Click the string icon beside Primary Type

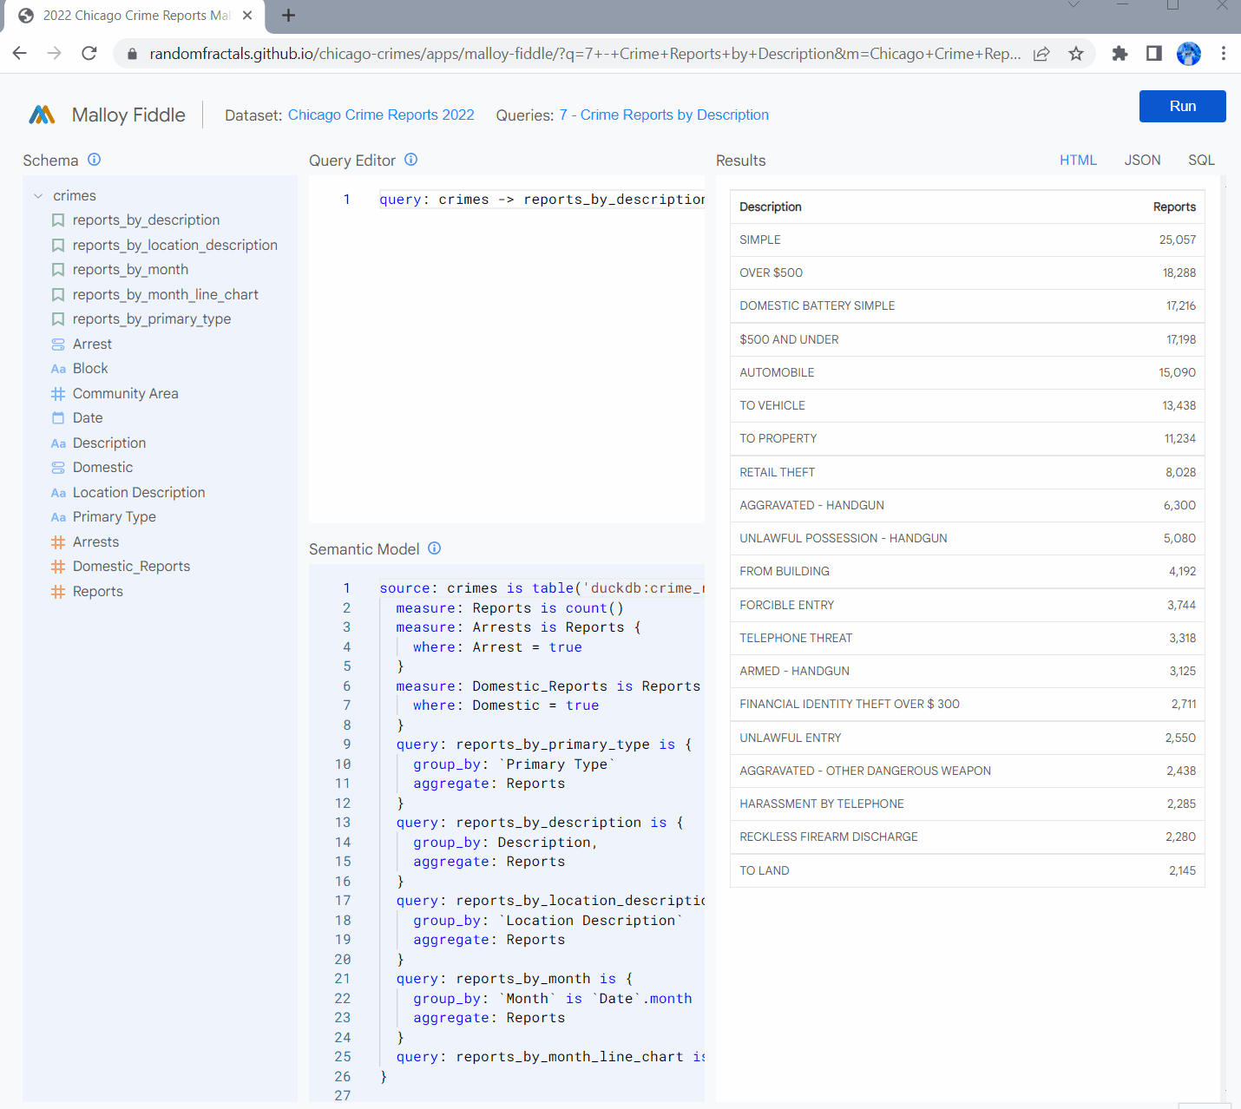[x=58, y=517]
